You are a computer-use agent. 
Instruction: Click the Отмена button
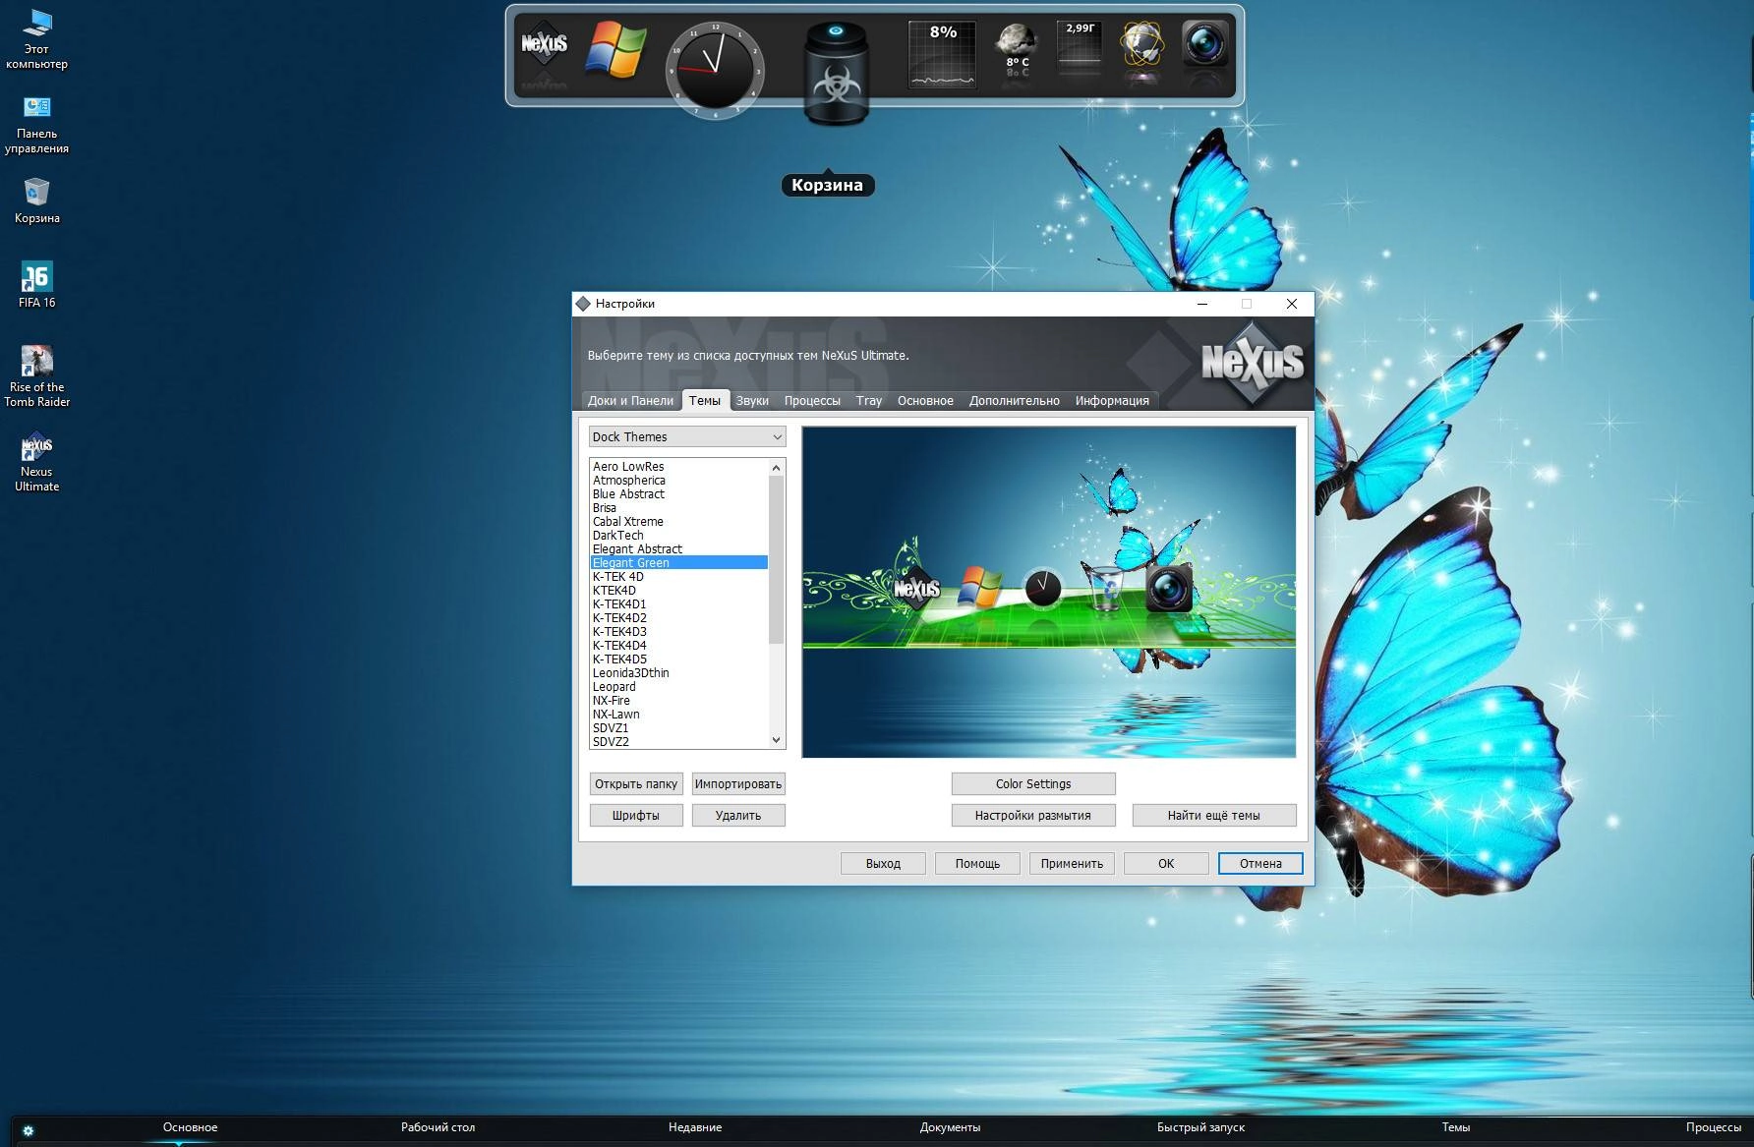[x=1260, y=863]
